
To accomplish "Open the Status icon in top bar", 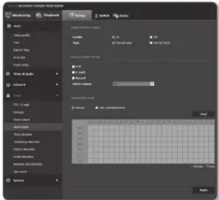I will click(115, 16).
